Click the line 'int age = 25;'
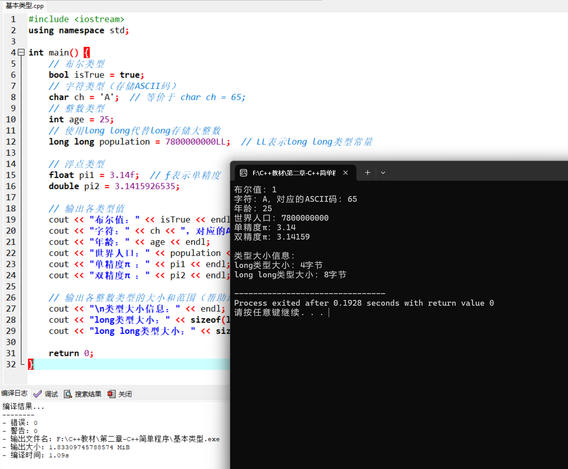The width and height of the screenshot is (568, 469). click(x=81, y=119)
